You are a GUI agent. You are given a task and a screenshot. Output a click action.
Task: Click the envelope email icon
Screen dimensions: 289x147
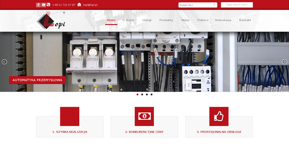click(x=79, y=4)
